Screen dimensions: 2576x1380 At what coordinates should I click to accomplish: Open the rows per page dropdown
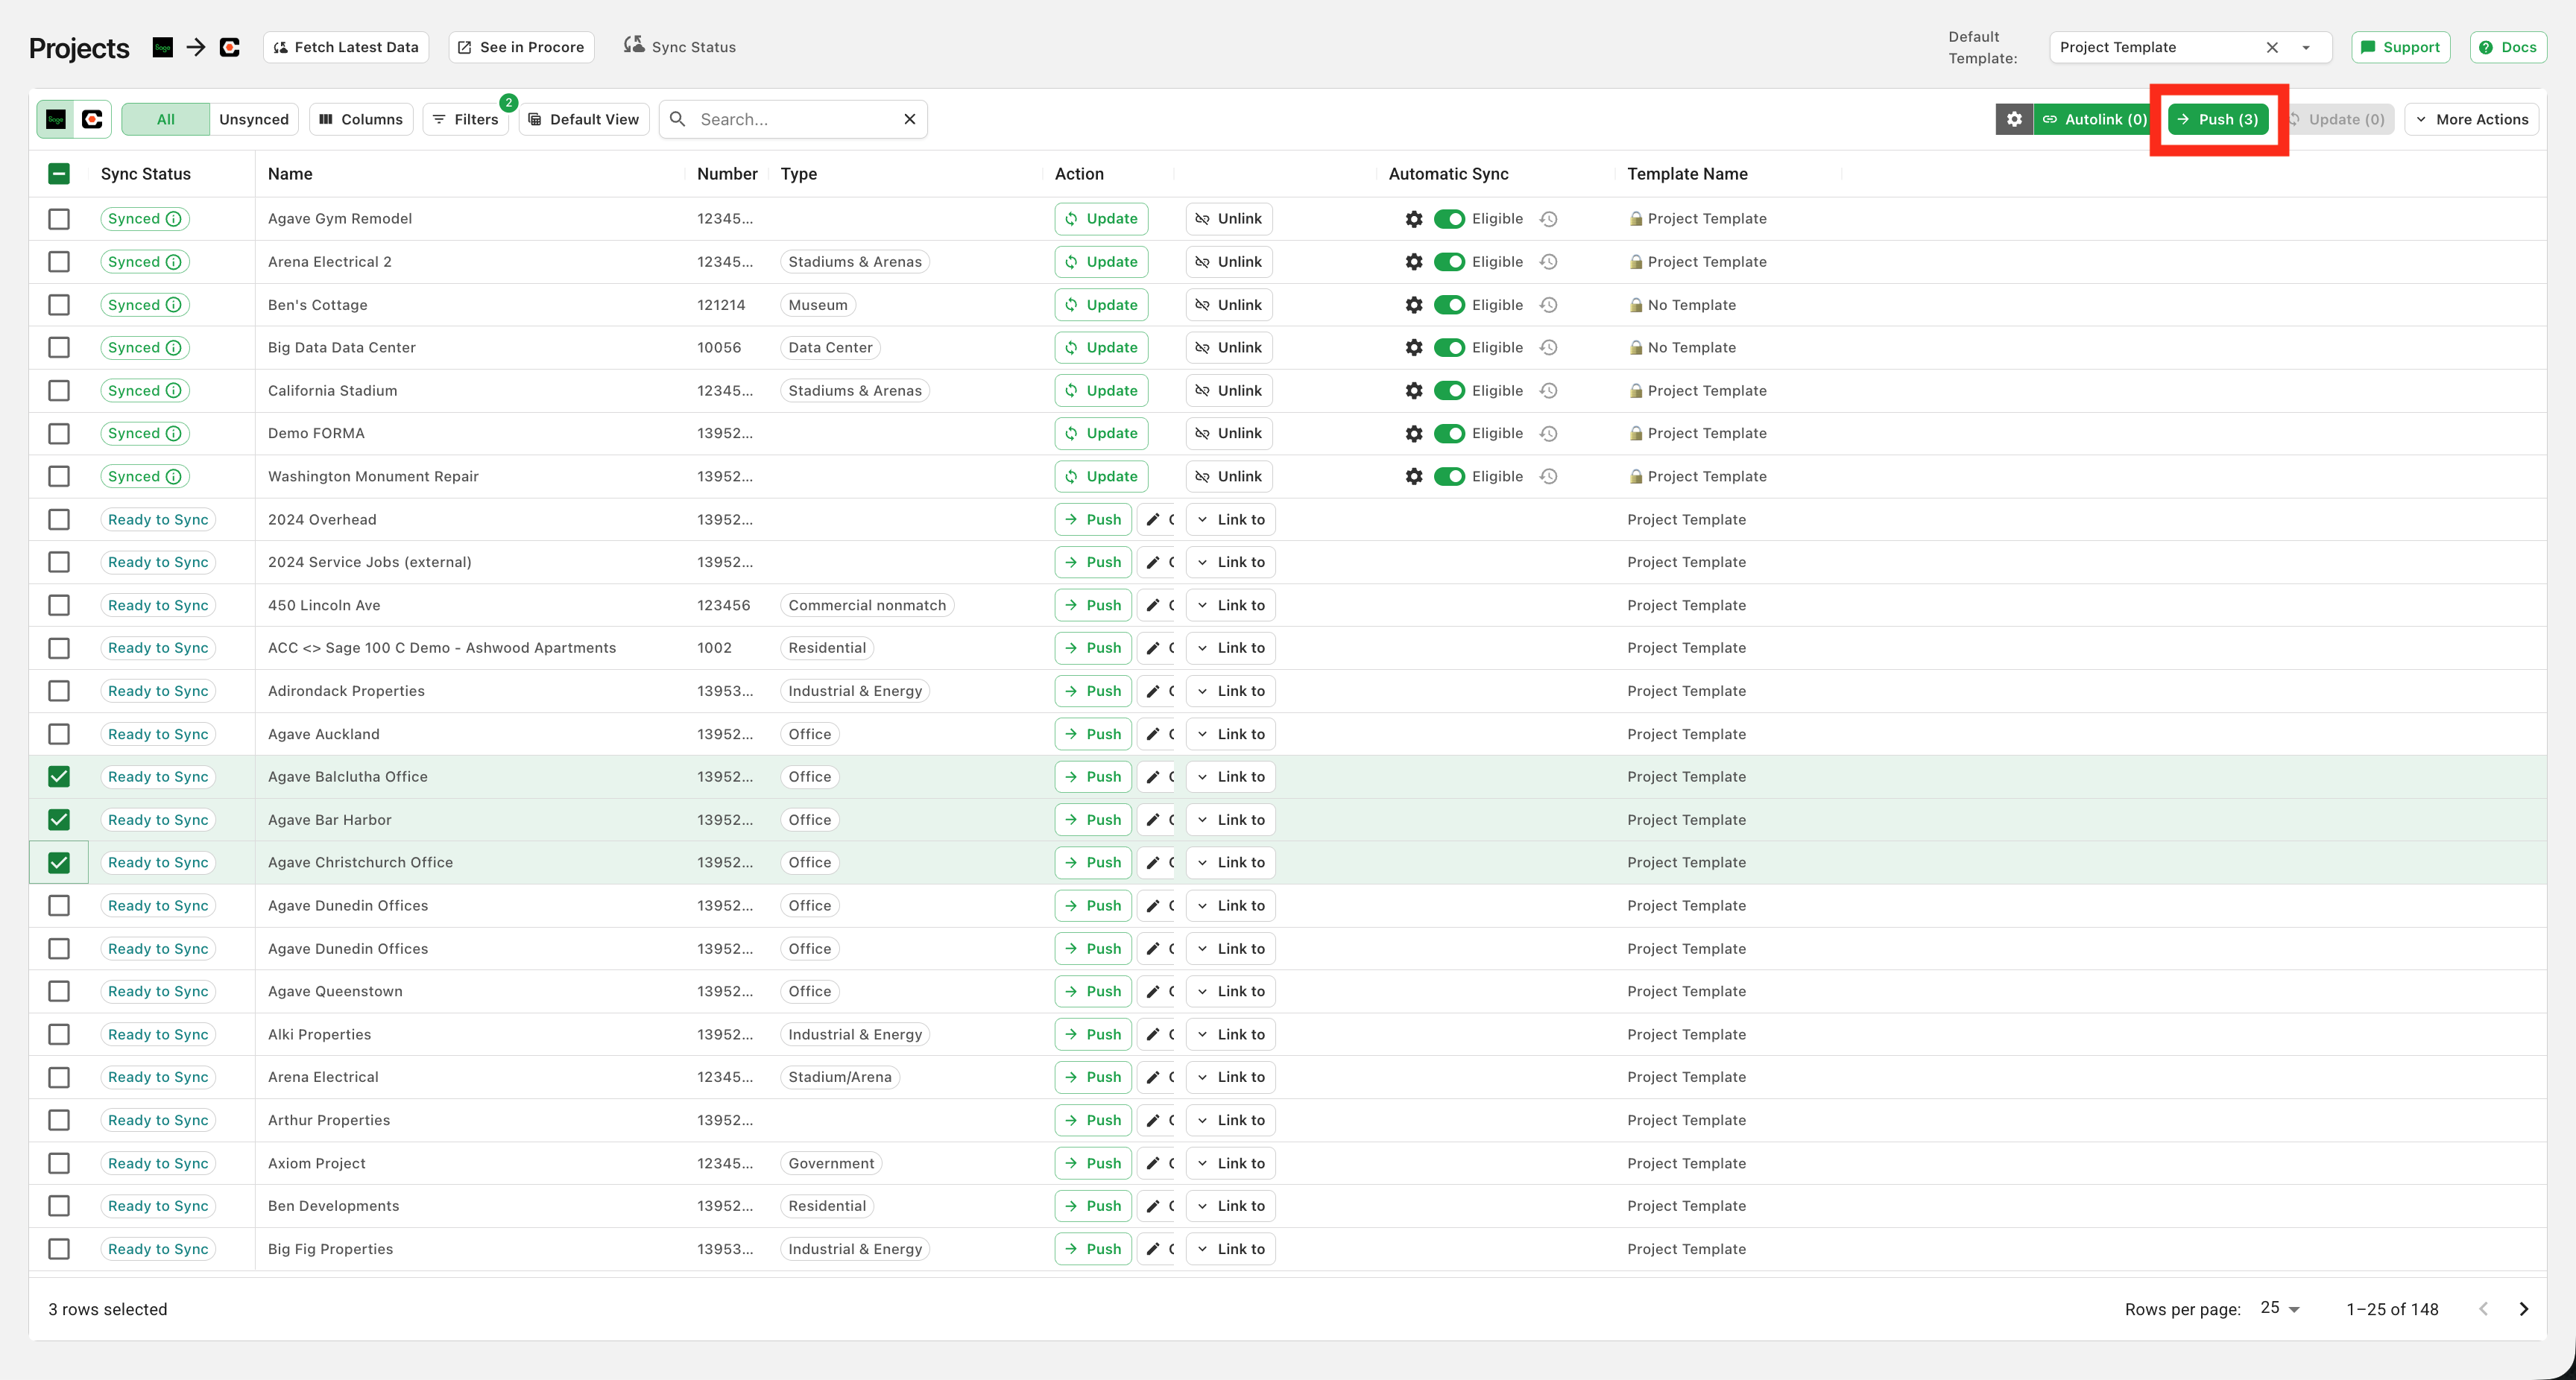(2281, 1308)
